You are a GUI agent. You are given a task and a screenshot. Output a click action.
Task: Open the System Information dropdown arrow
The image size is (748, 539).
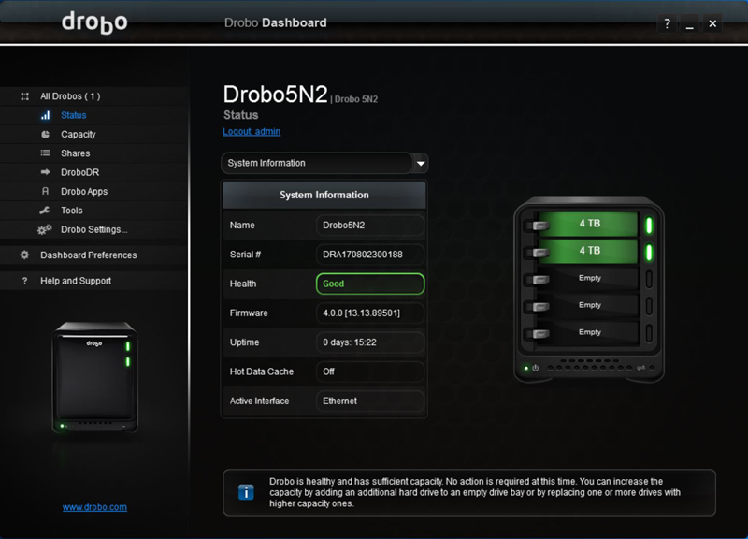click(x=420, y=163)
